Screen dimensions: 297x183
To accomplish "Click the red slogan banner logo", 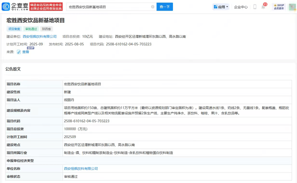I will coord(46,6).
